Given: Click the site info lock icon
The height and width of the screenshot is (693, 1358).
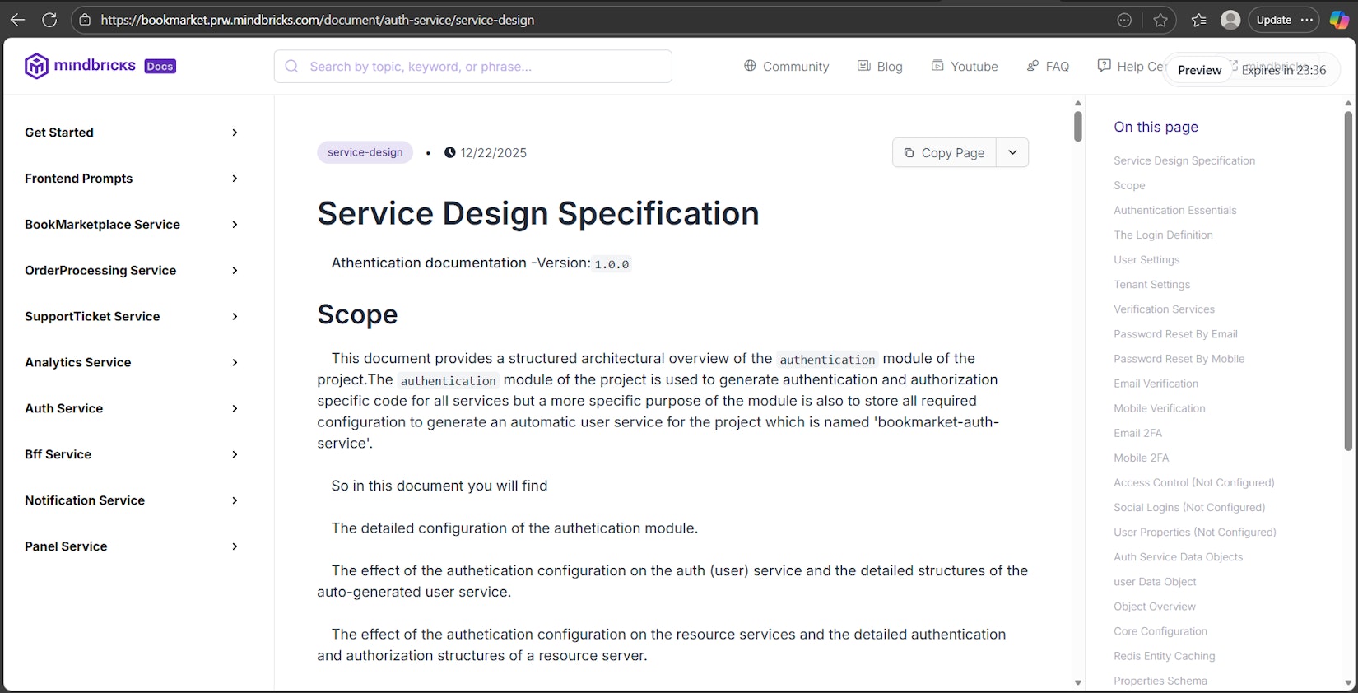Looking at the screenshot, I should tap(85, 20).
